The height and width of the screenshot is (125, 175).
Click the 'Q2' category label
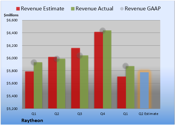tap(57, 114)
